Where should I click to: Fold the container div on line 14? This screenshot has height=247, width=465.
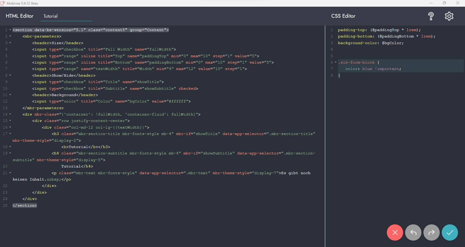[10, 114]
